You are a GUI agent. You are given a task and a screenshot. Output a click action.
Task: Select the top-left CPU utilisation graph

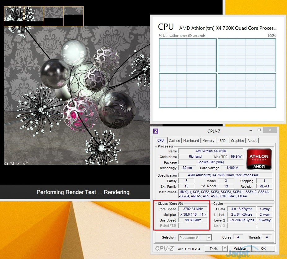[188, 55]
